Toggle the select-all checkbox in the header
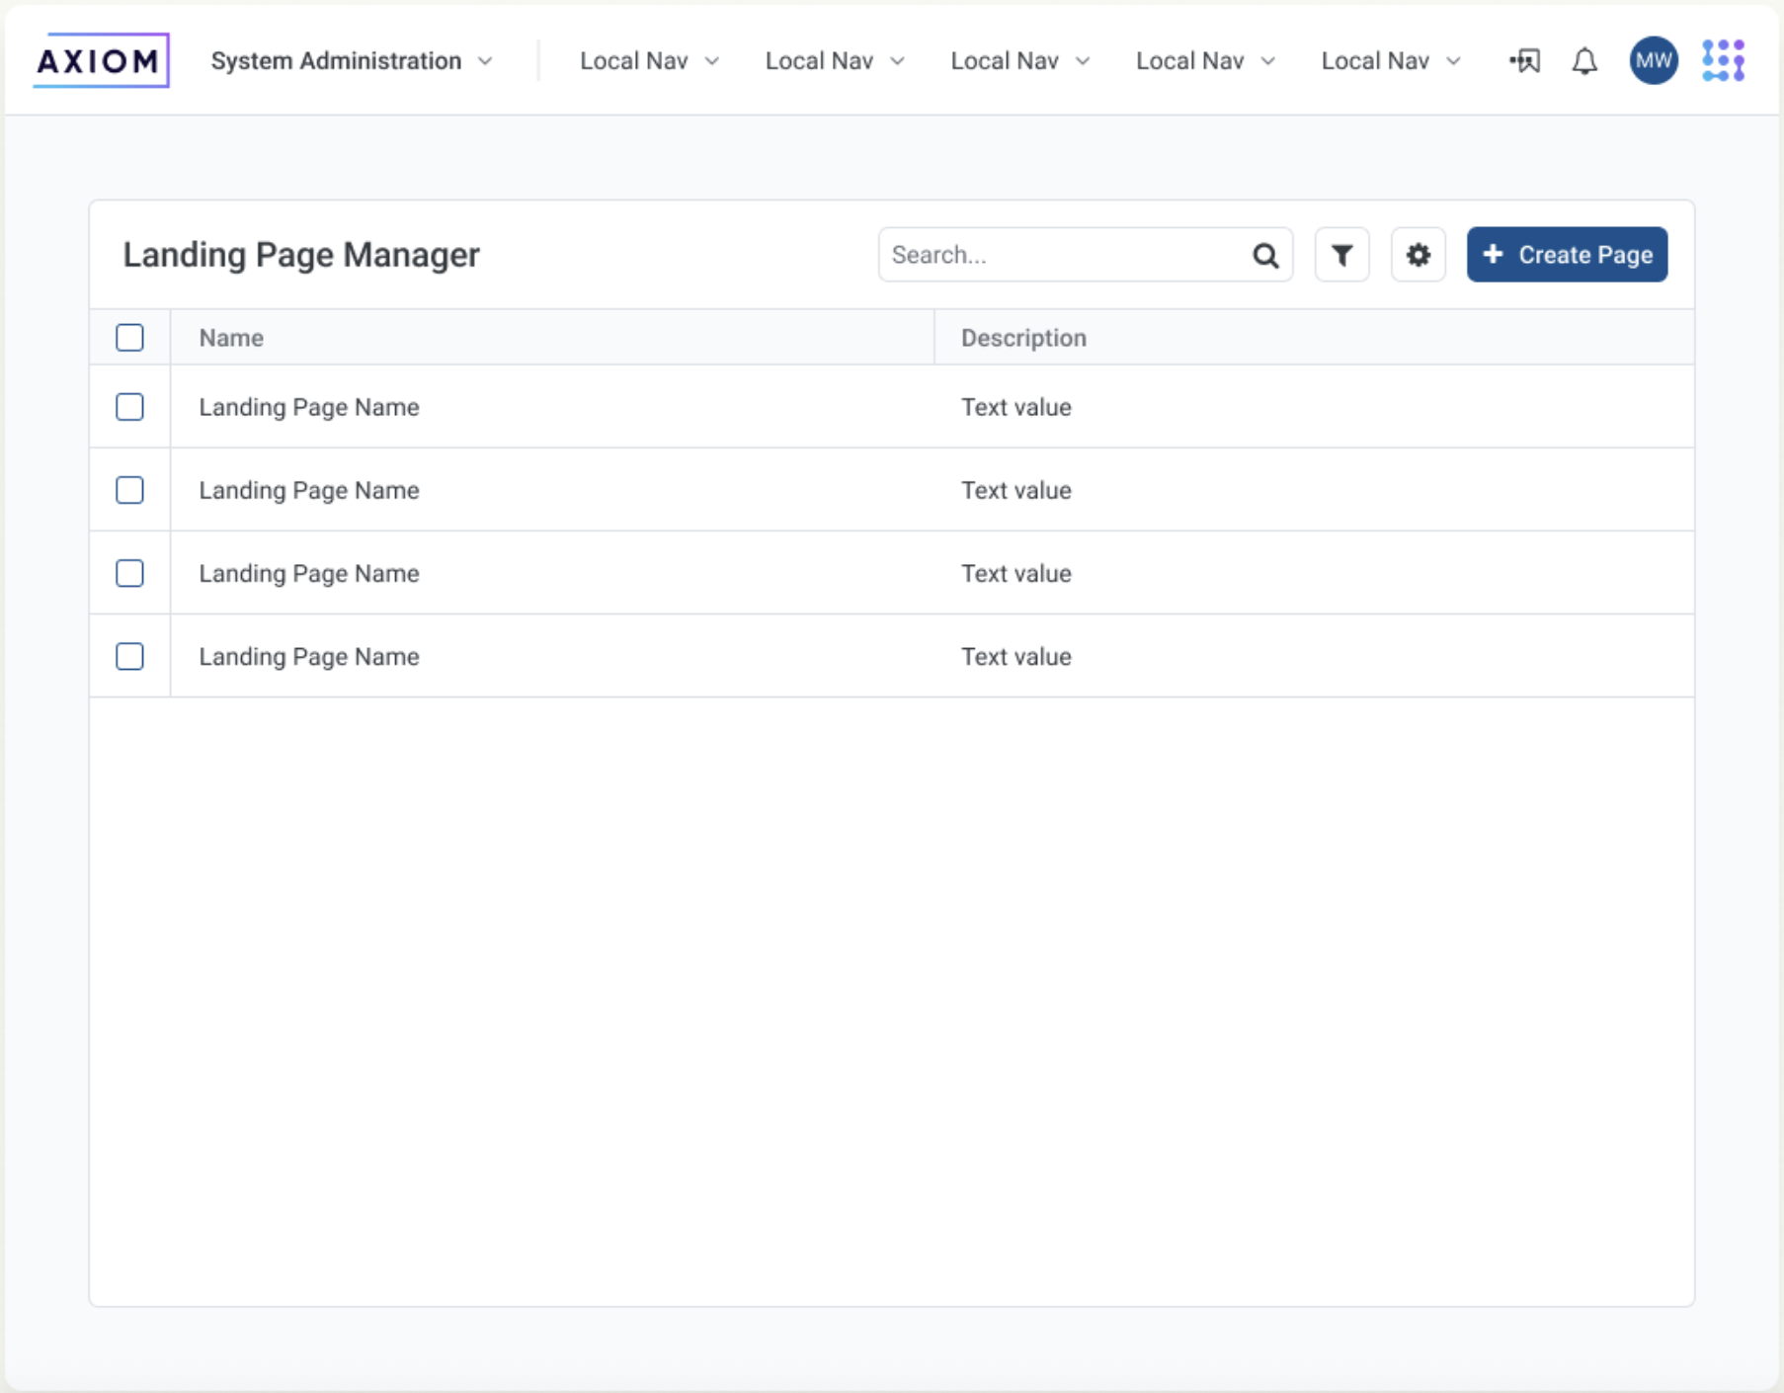This screenshot has height=1393, width=1784. [129, 337]
